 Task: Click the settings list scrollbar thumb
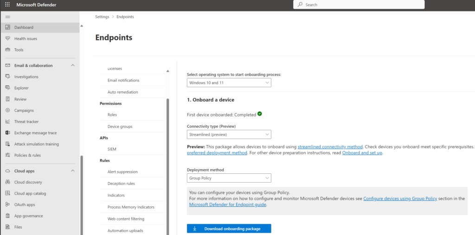(168, 166)
